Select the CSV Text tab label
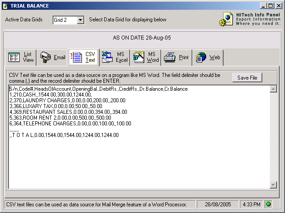 click(x=90, y=57)
